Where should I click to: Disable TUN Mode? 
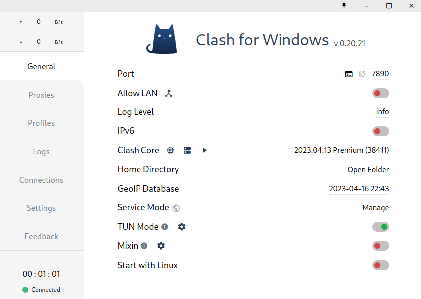(x=380, y=226)
